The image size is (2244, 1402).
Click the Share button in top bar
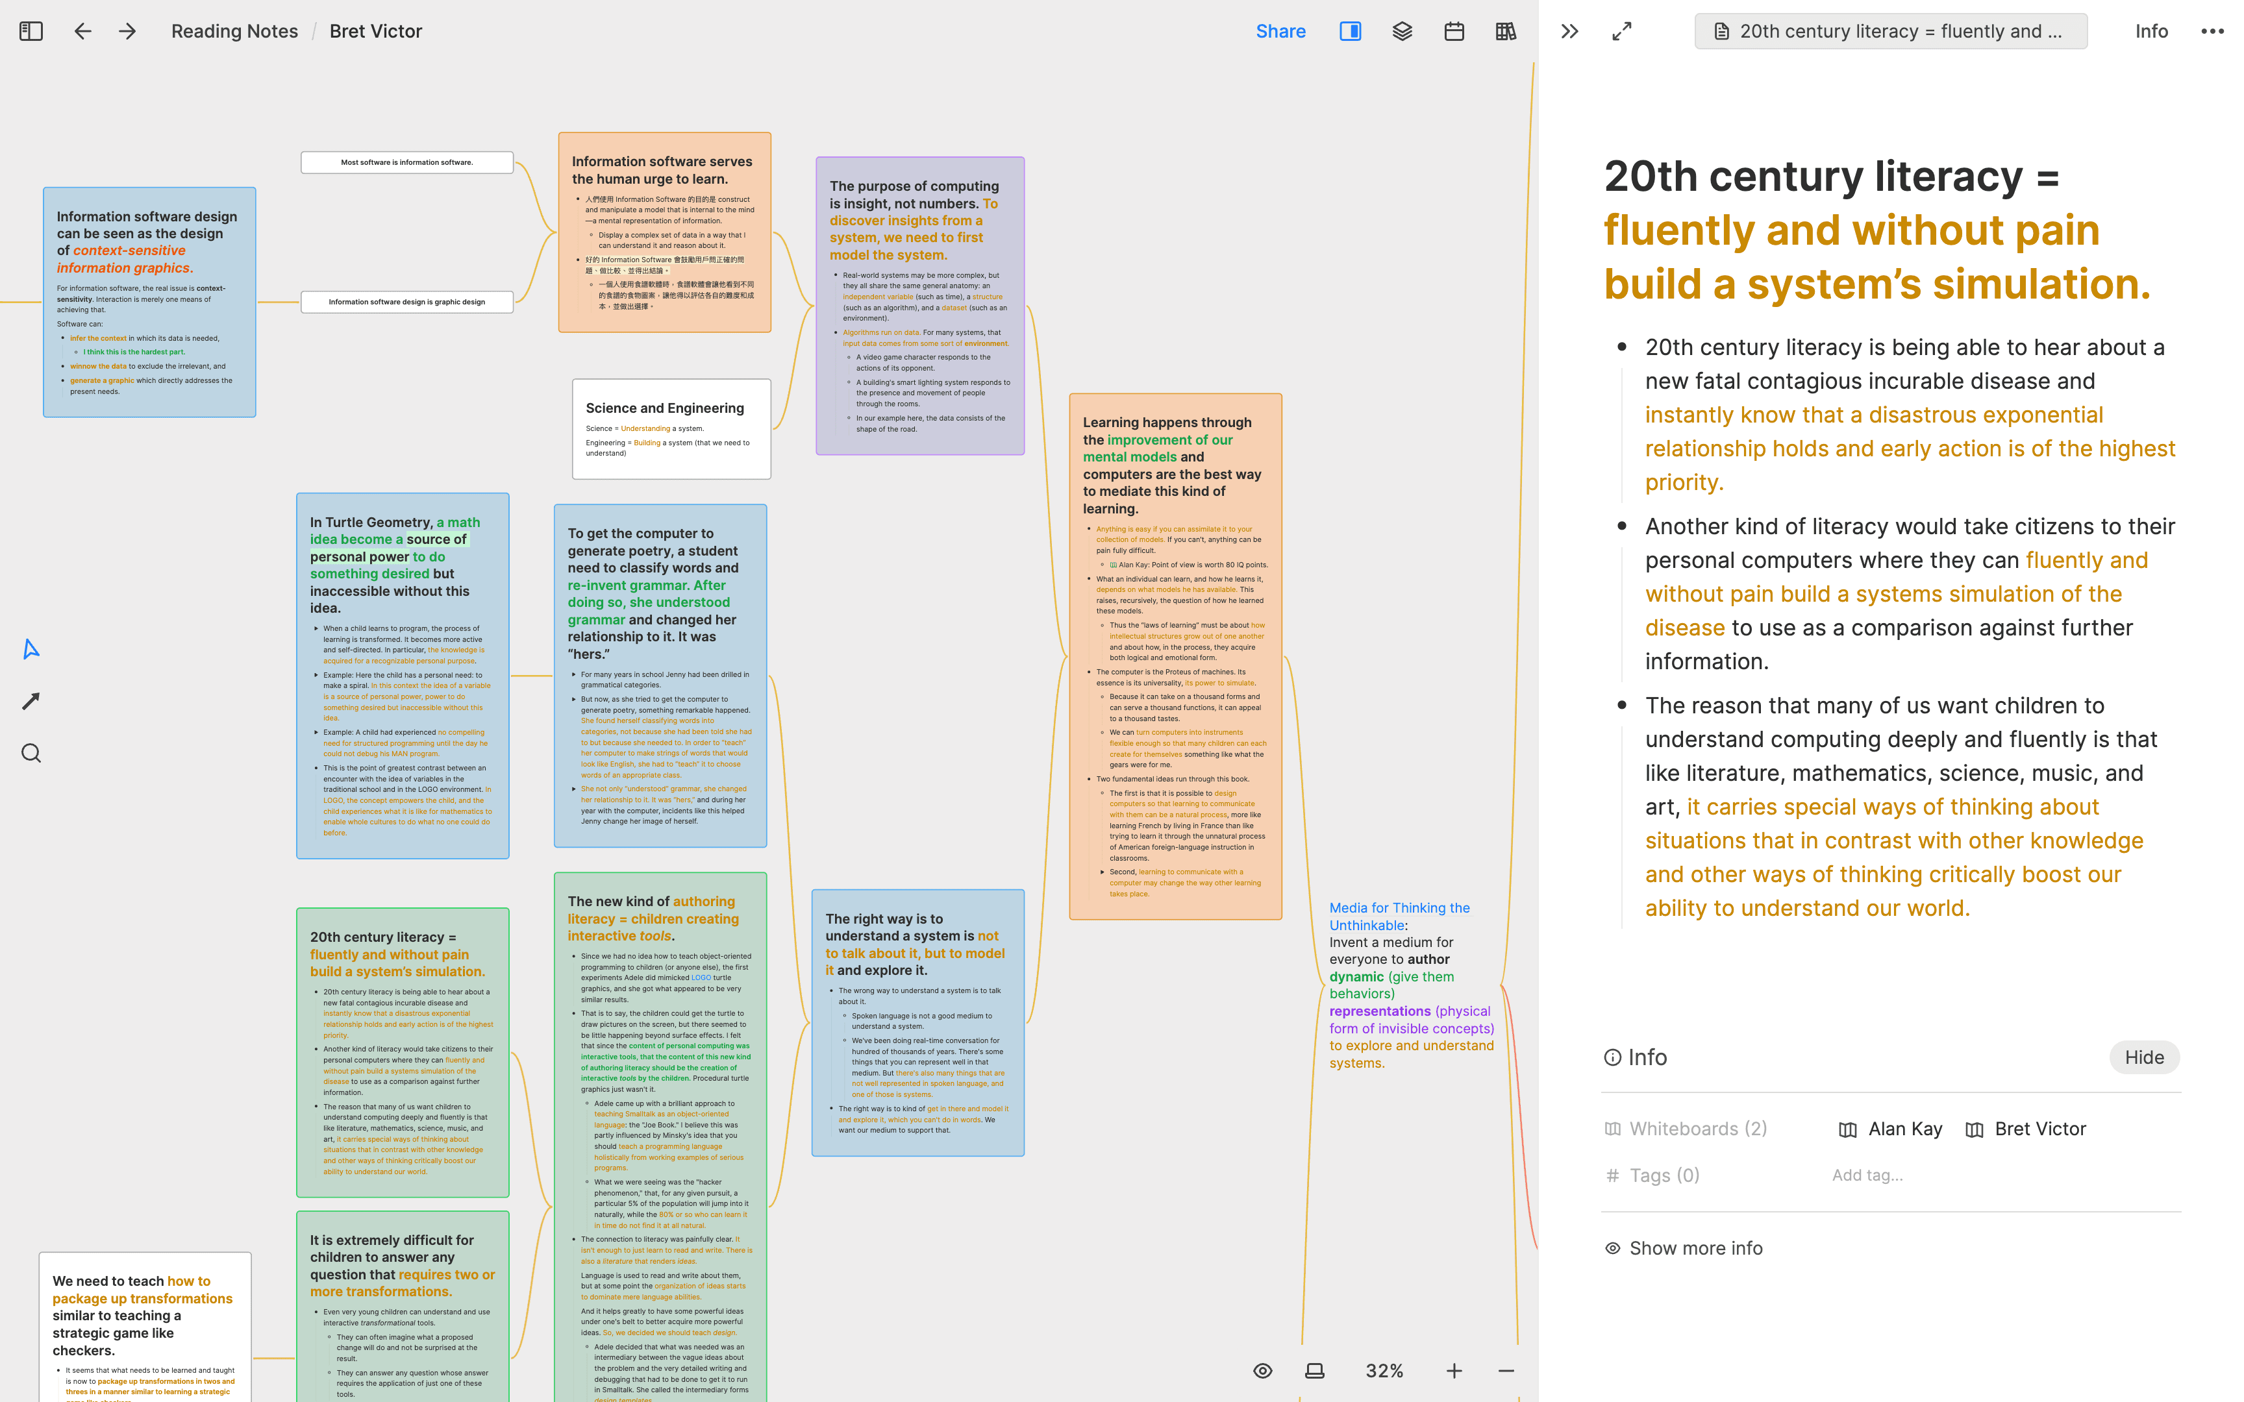pos(1280,31)
